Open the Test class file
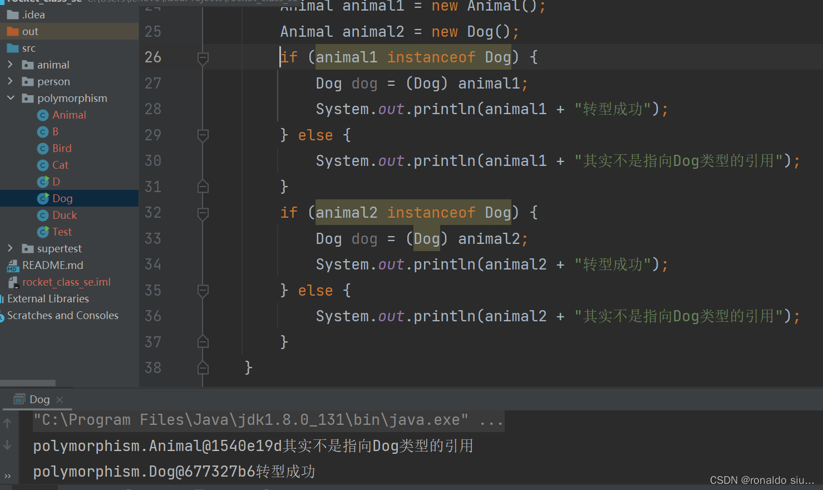The image size is (823, 490). pos(62,232)
